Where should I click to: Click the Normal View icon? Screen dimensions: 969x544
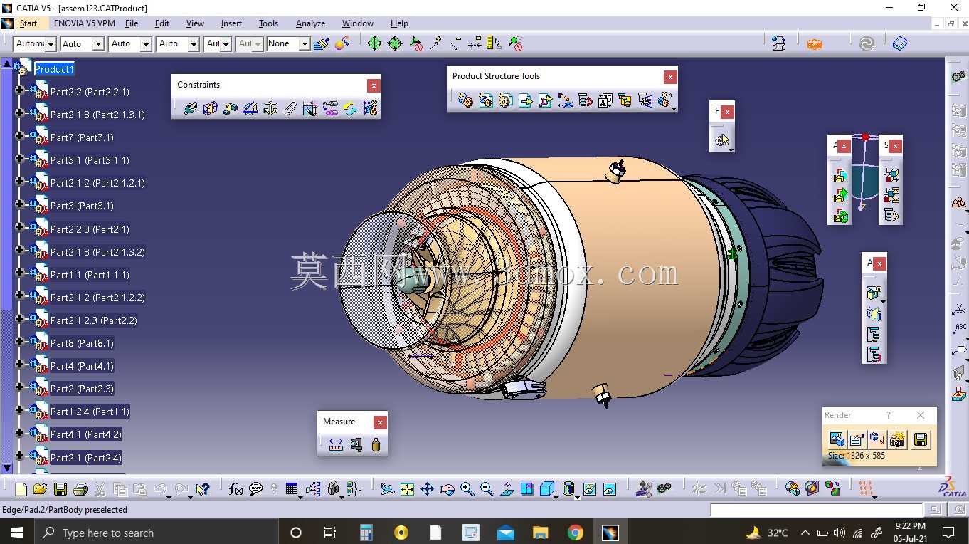(x=507, y=489)
